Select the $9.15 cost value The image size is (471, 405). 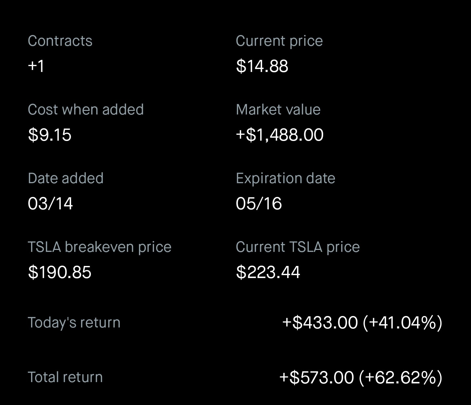pyautogui.click(x=50, y=134)
